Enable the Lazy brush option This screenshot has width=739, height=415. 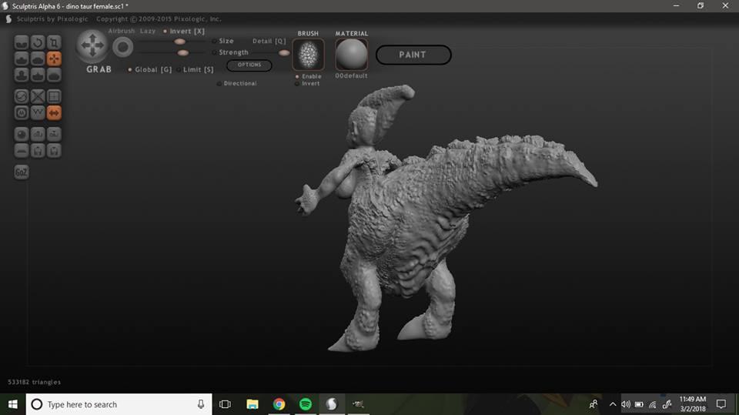(148, 31)
